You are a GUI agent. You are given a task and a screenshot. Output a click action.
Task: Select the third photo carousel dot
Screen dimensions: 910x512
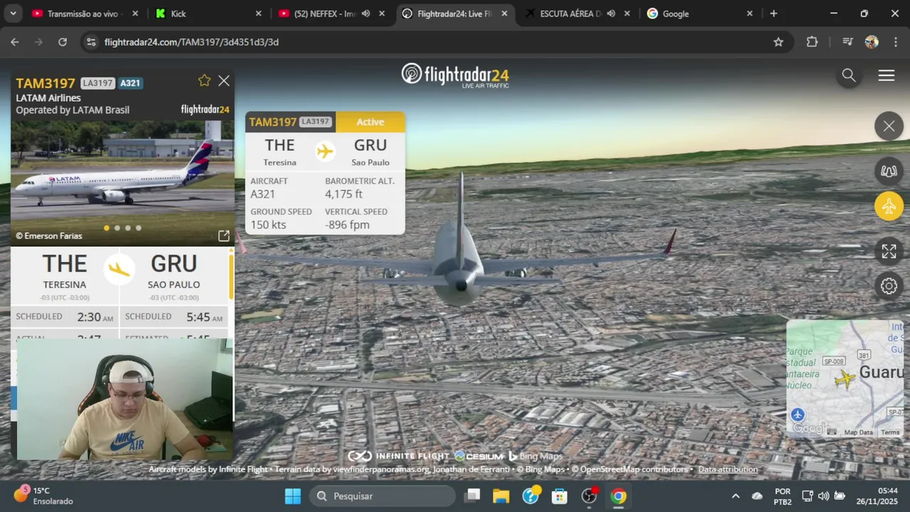coord(128,228)
